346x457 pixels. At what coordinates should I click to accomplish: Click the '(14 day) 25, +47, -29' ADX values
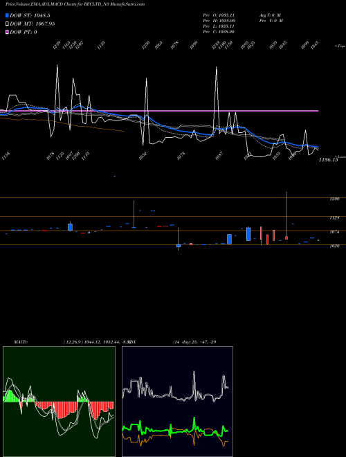coord(194,342)
